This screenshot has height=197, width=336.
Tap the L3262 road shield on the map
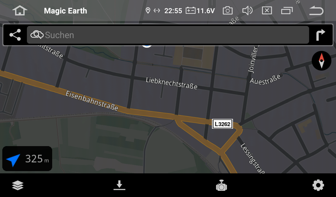tap(222, 124)
